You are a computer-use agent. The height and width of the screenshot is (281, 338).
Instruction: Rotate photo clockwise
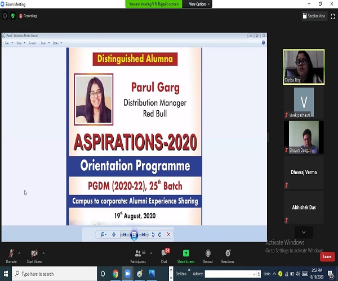click(x=160, y=234)
